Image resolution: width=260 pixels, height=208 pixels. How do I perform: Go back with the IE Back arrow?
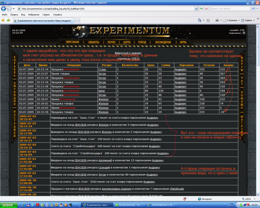4,9
